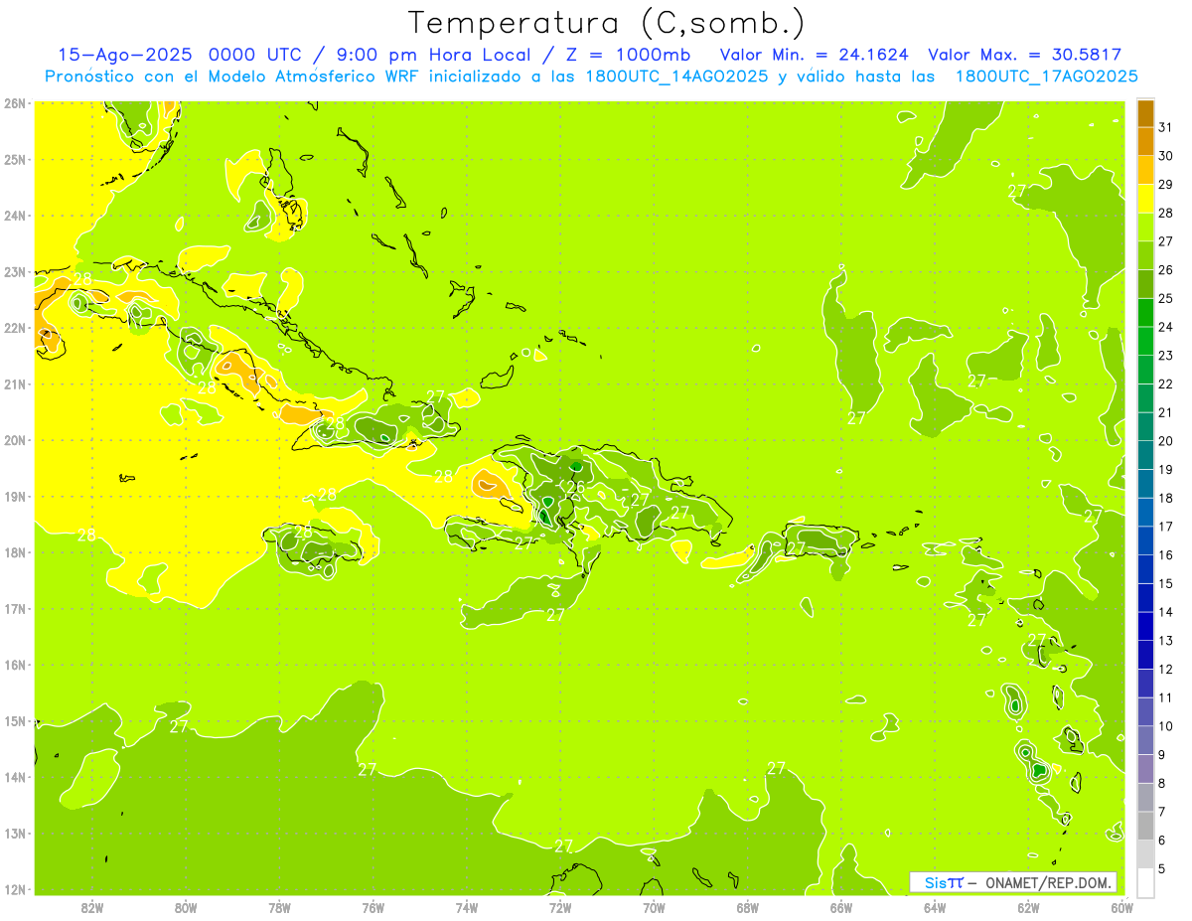Click the latitude label "26N"
This screenshot has height=921, width=1192.
[15, 103]
